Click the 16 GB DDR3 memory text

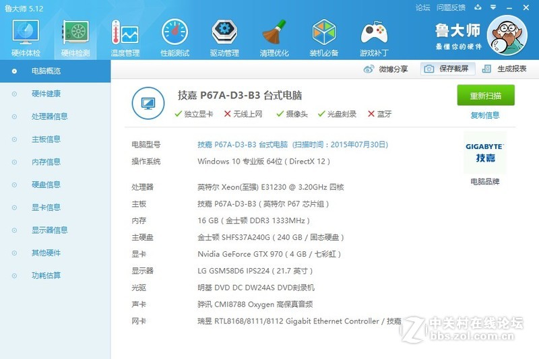click(254, 221)
